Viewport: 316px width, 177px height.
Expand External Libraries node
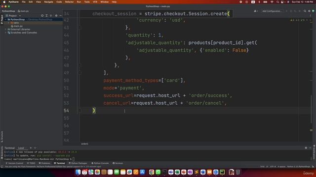point(5,29)
